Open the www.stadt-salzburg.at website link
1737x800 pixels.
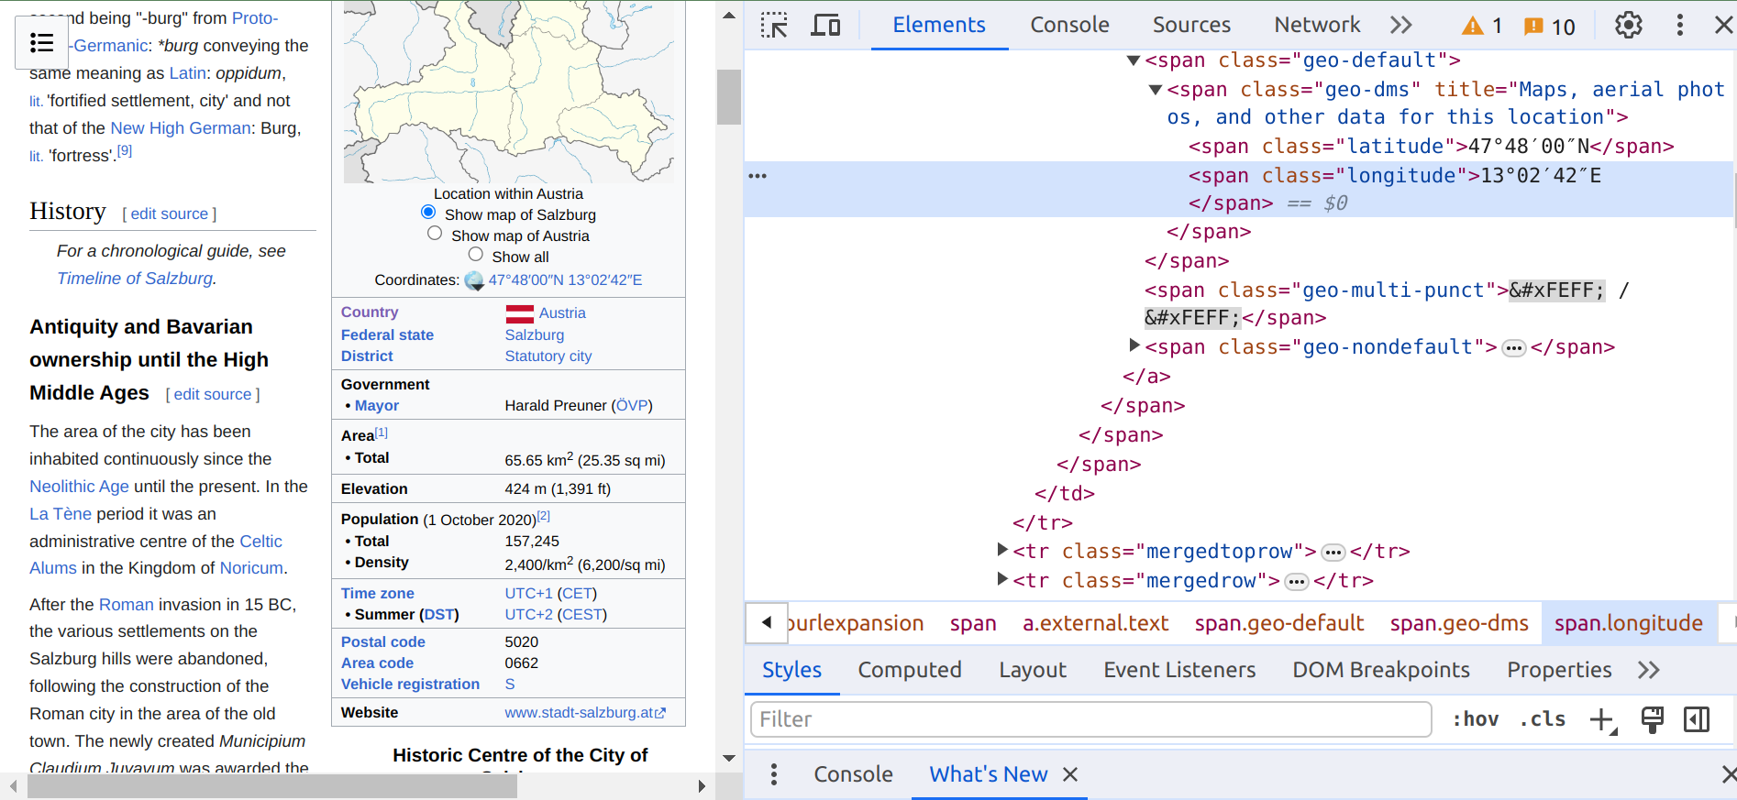[x=585, y=713]
